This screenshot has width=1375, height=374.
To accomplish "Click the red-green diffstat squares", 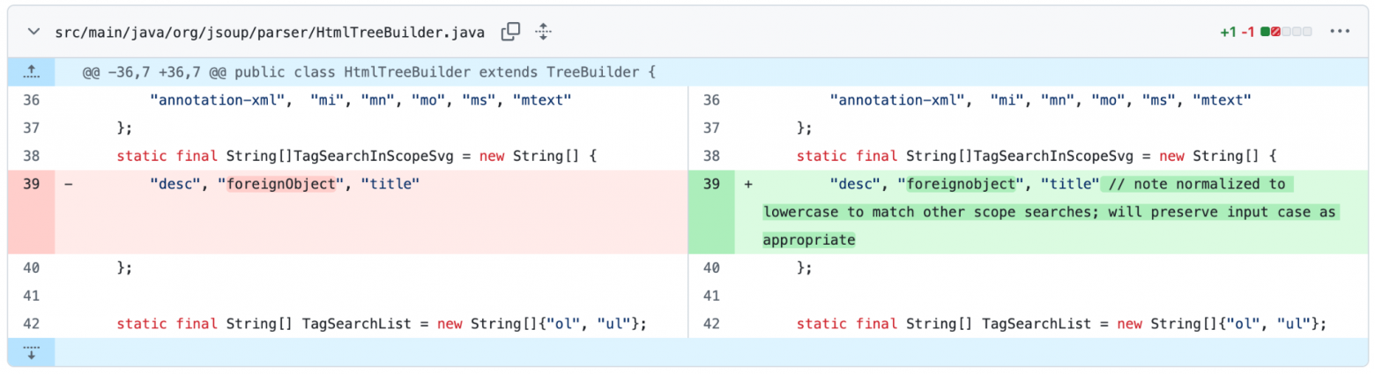I will [x=1286, y=32].
